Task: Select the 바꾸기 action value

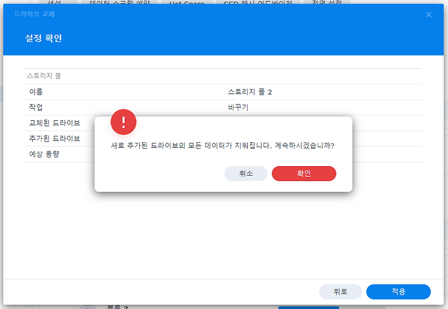Action: tap(238, 108)
